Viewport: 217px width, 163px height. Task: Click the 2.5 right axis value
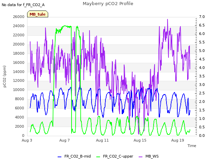point(202,93)
